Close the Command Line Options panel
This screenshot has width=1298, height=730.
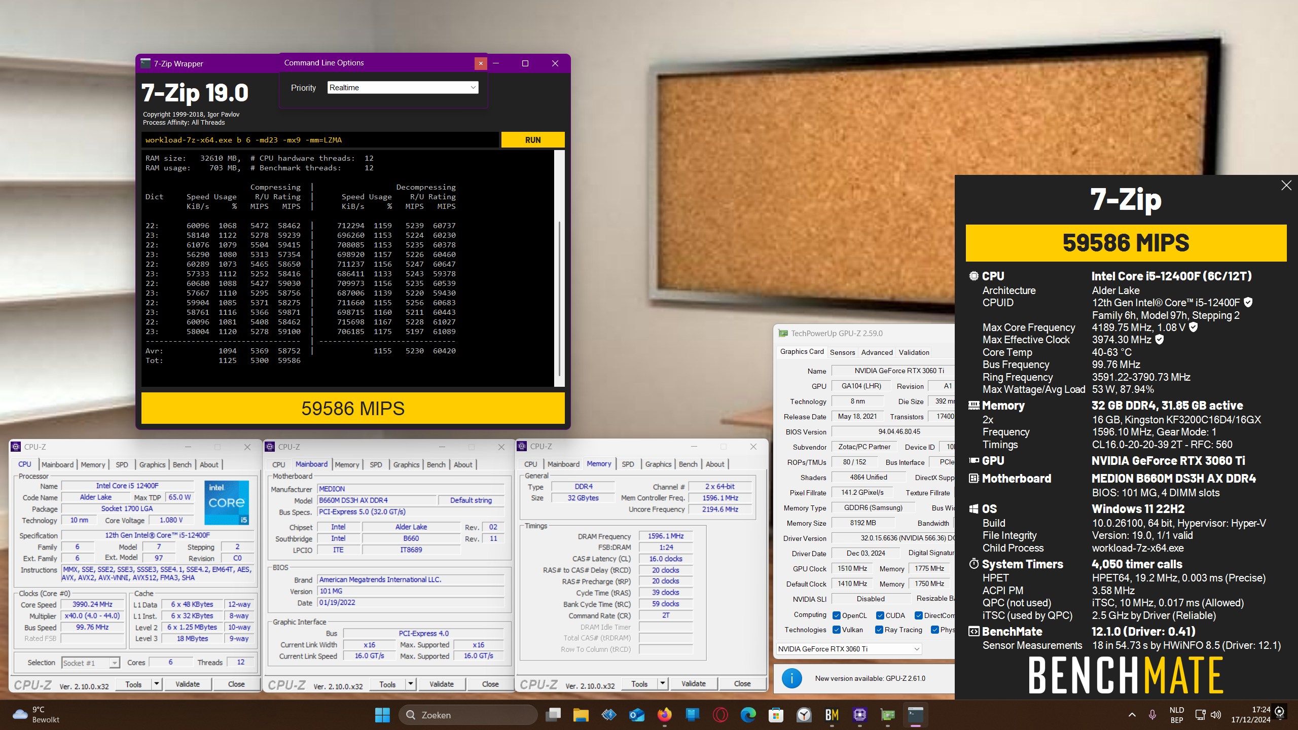coord(481,63)
